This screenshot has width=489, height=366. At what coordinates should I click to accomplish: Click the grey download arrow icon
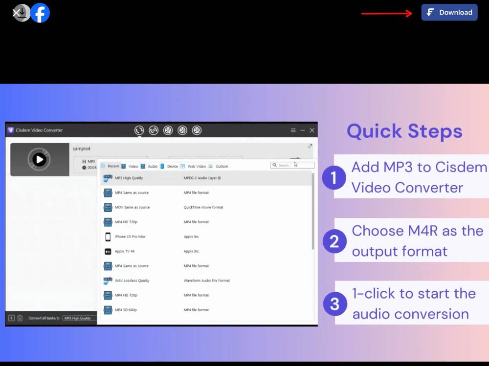23,13
